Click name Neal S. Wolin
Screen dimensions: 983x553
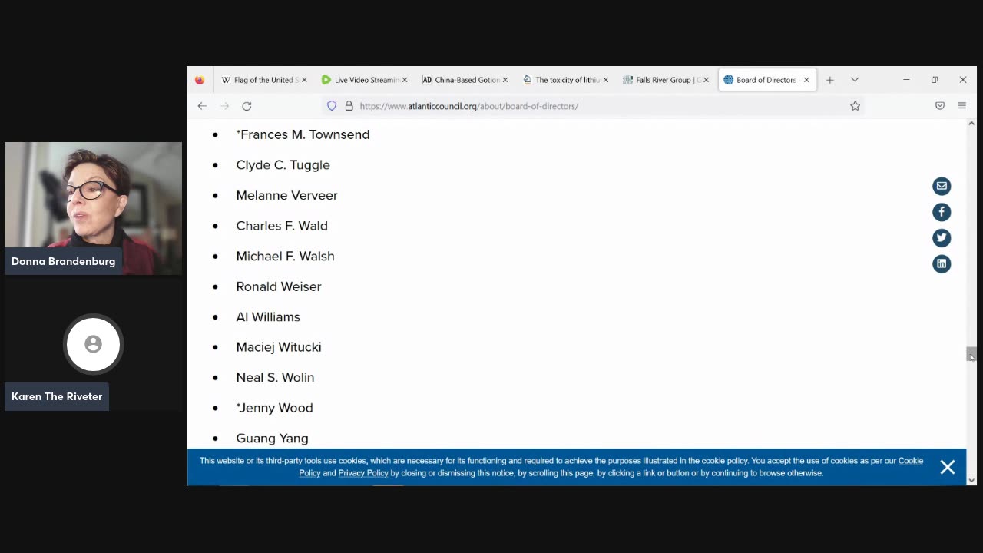pos(275,377)
